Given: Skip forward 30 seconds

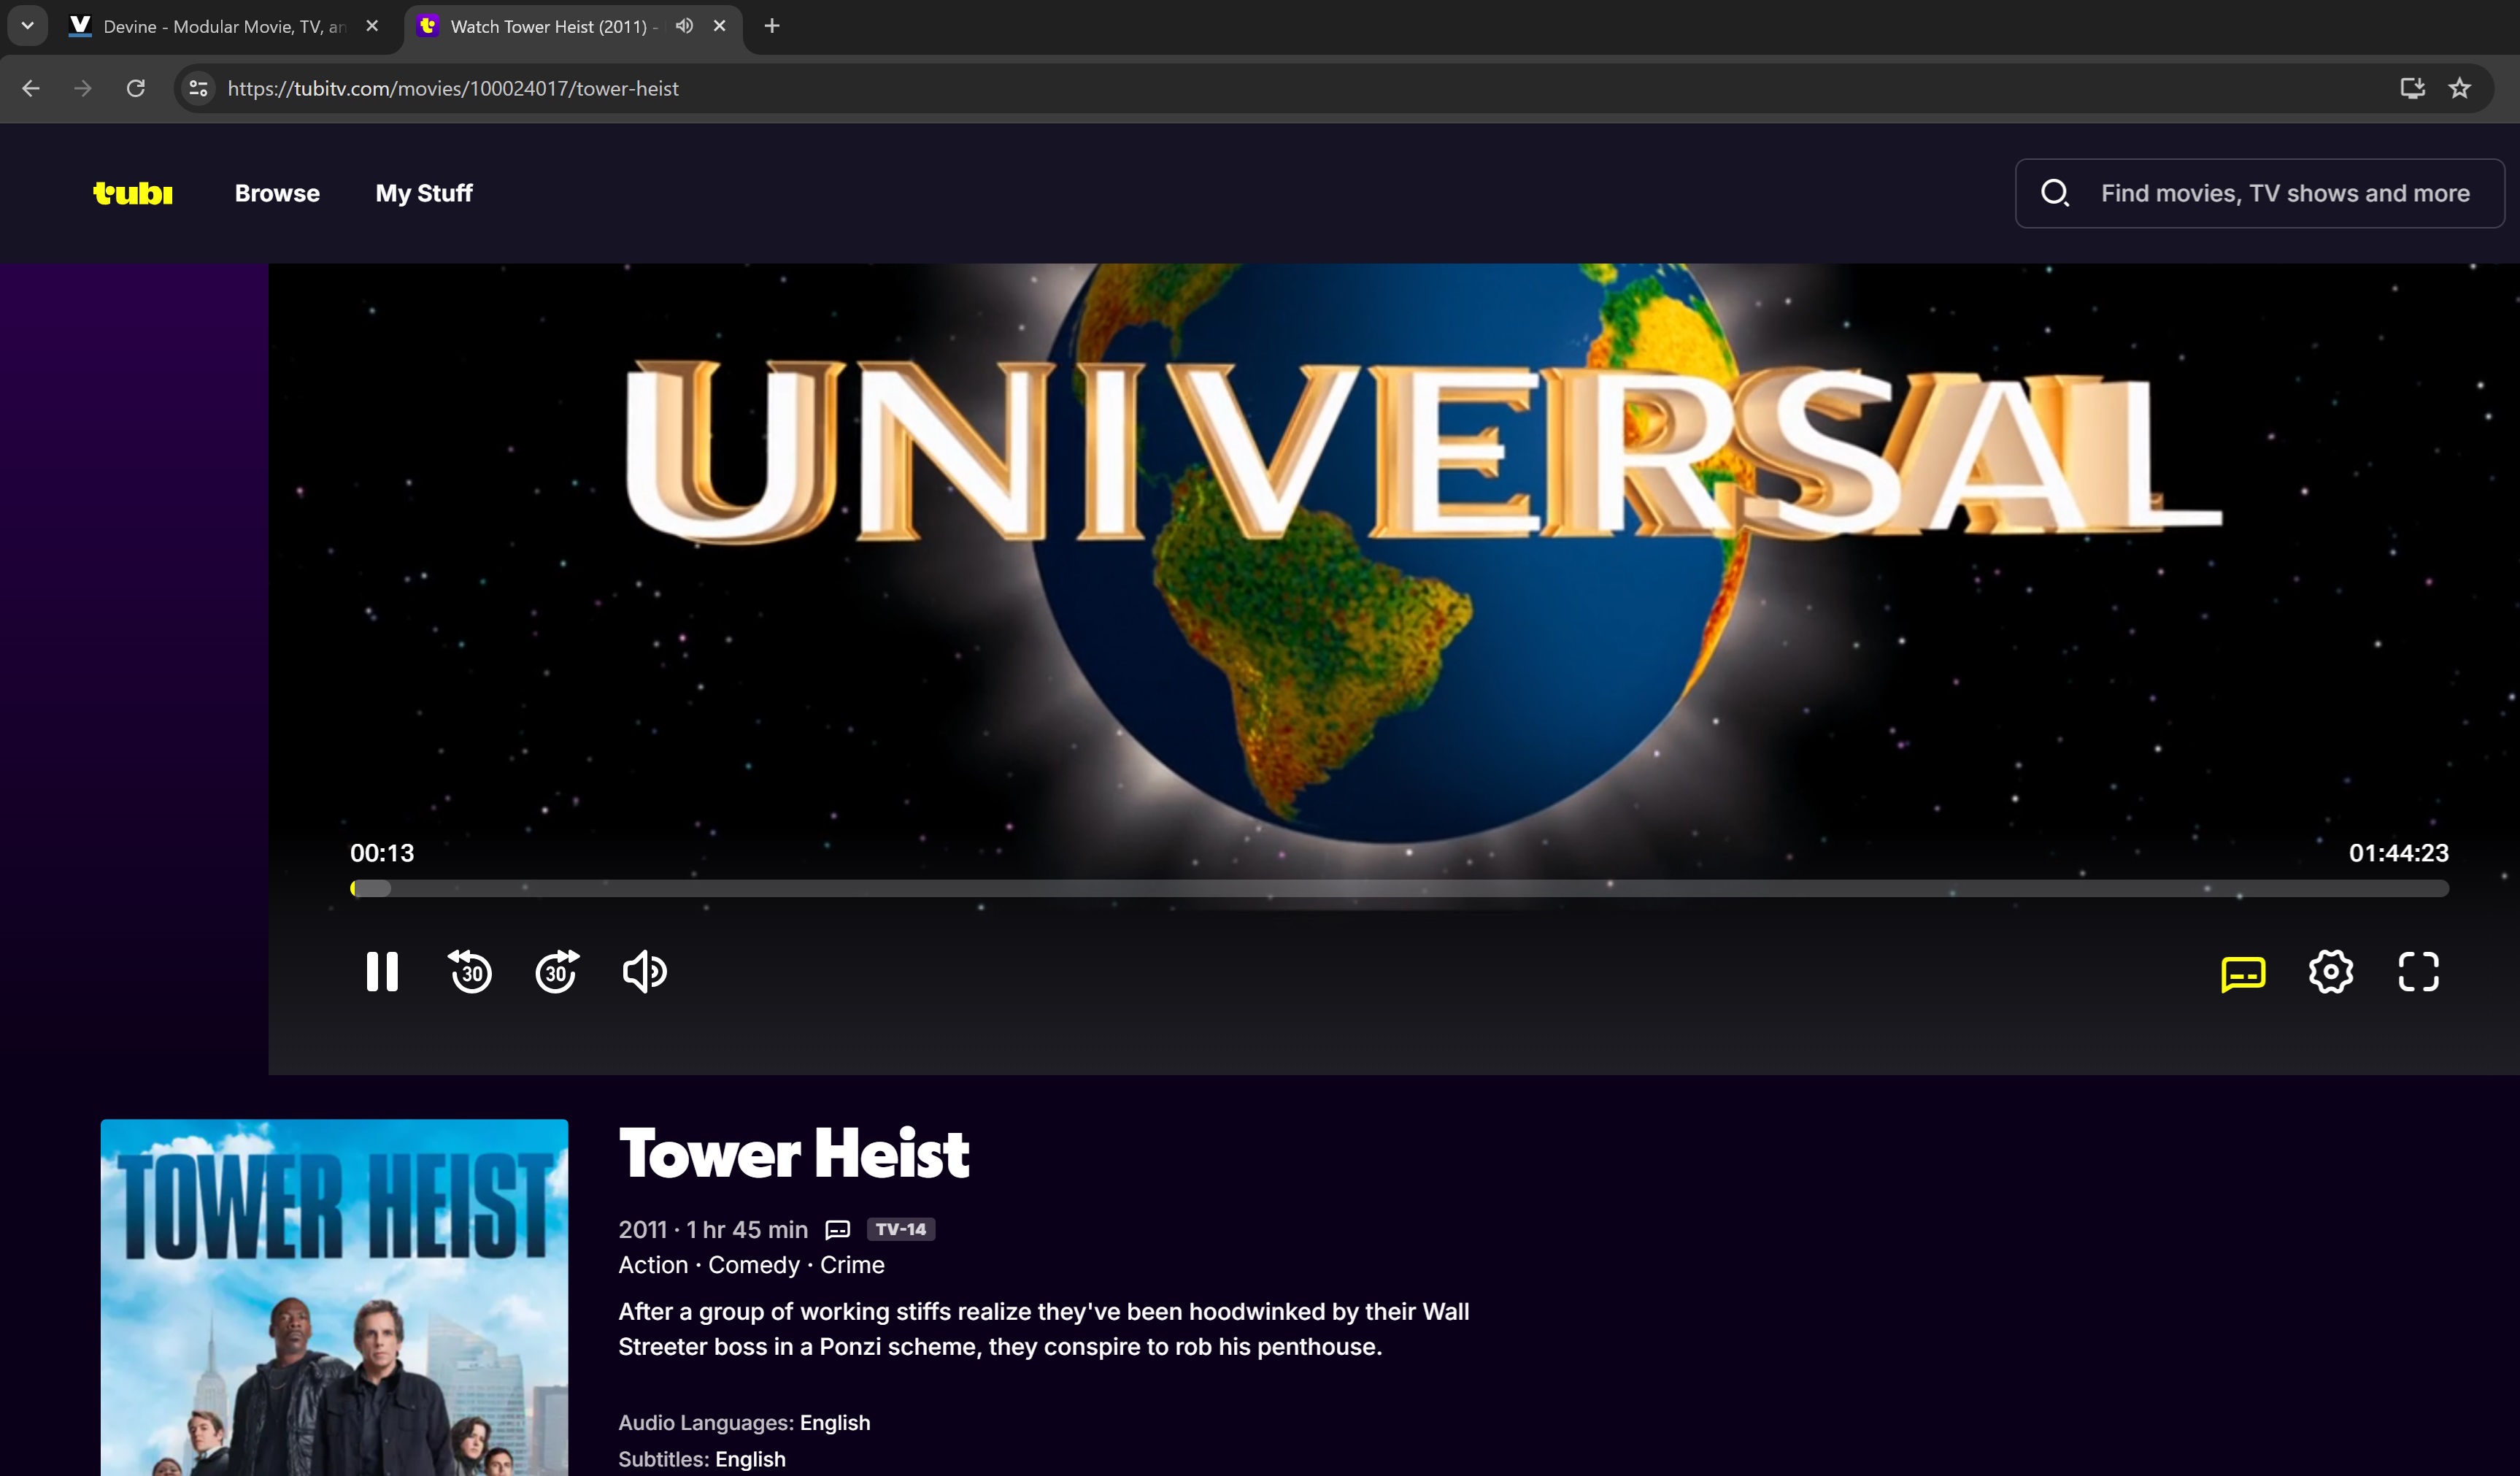Looking at the screenshot, I should point(557,971).
